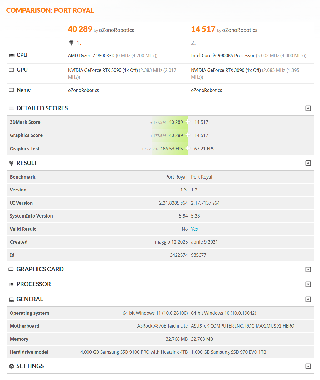
Task: Click the aprile 9 2021 created date
Action: (x=204, y=242)
